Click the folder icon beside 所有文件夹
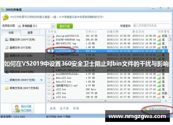Screen dimensions: 173x125 tap(7, 88)
